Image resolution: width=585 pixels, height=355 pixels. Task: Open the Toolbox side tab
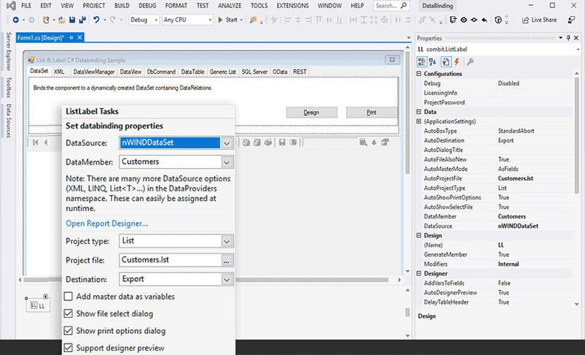click(x=9, y=88)
